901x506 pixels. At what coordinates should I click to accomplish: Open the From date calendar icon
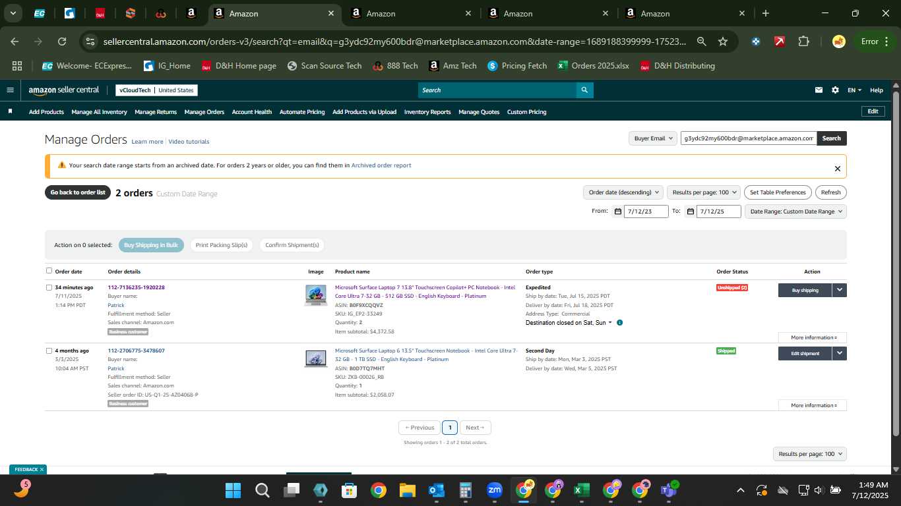click(617, 211)
